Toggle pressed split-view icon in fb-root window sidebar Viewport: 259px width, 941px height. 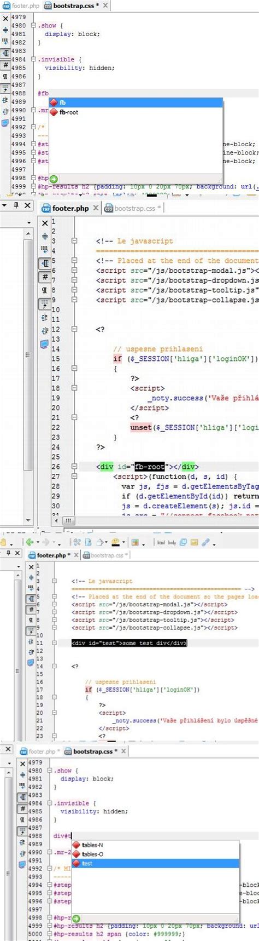(45, 263)
